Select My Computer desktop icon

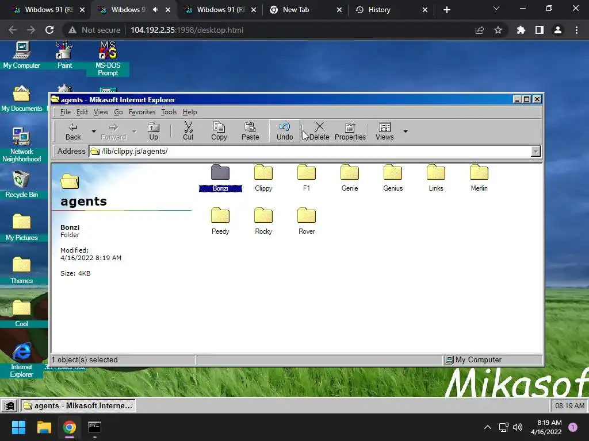(x=21, y=56)
